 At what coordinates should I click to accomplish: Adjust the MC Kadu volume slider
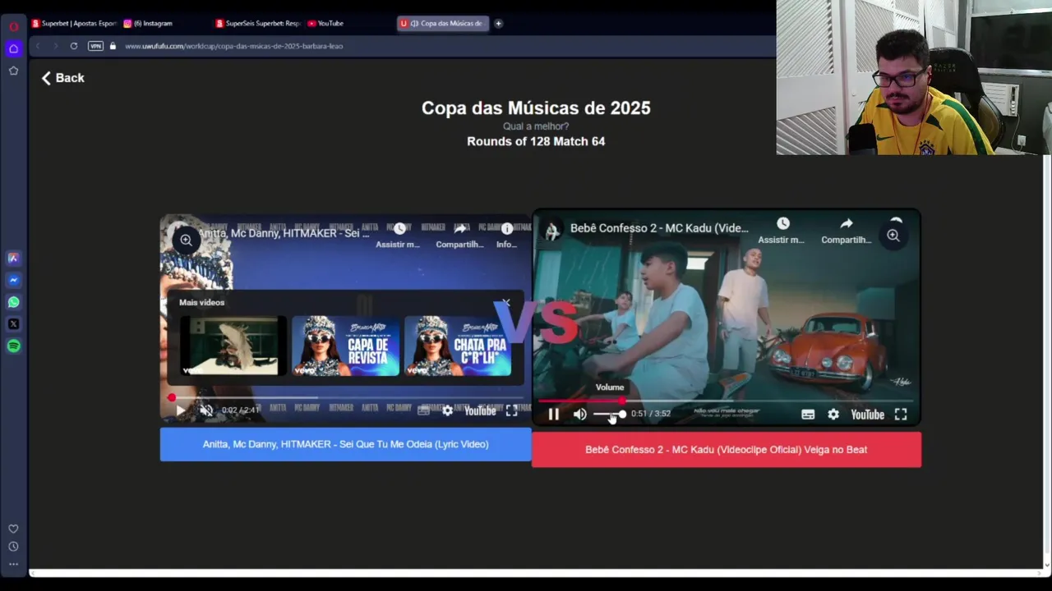(x=610, y=415)
